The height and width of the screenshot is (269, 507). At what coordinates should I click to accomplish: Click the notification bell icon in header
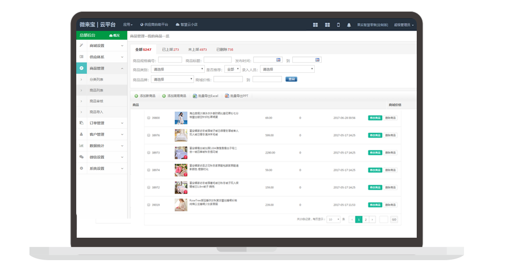(x=349, y=25)
